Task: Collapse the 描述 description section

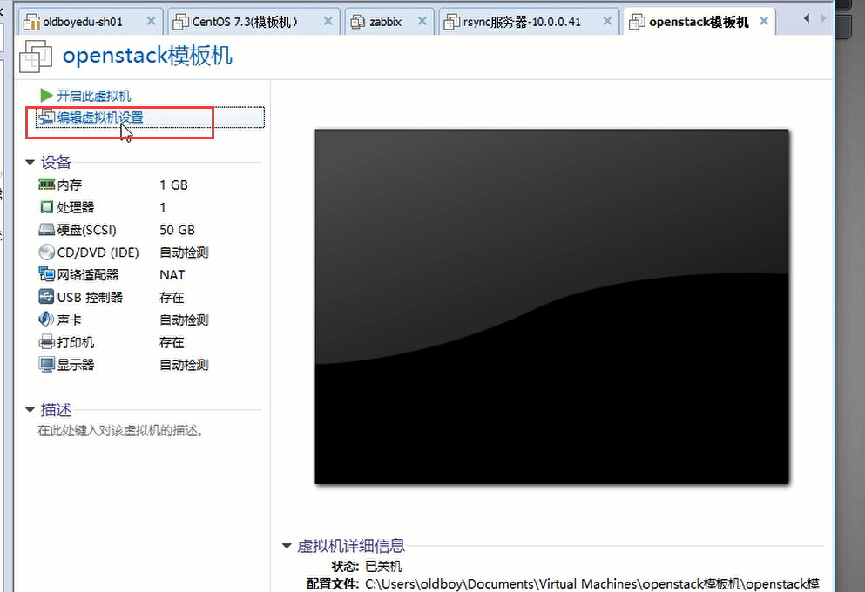Action: (x=30, y=410)
